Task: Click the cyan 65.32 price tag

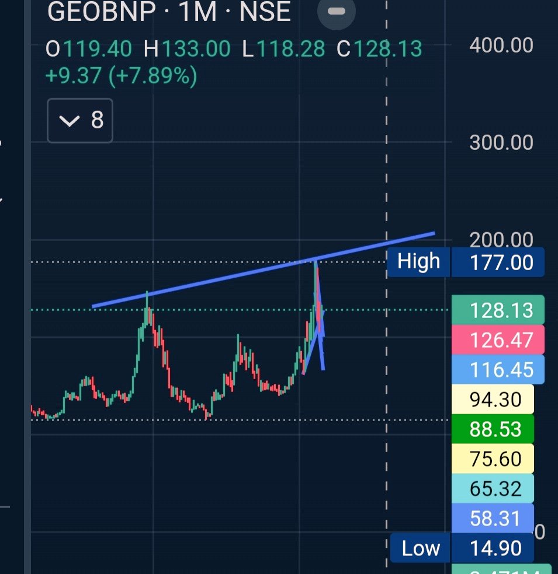Action: pyautogui.click(x=493, y=488)
